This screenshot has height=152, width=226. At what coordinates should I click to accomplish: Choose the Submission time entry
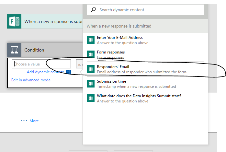136,84
